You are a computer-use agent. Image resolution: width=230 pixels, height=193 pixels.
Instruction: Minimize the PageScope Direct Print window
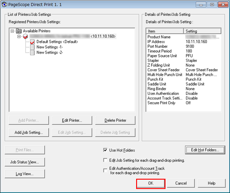pyautogui.click(x=201, y=4)
